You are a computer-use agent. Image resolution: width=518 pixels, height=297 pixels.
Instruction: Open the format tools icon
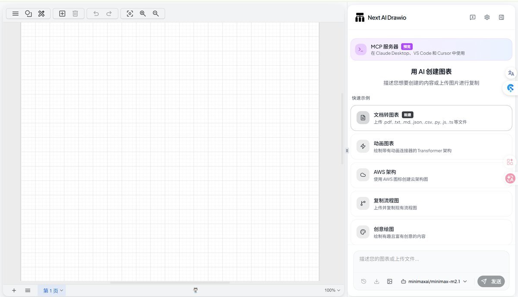[41, 14]
